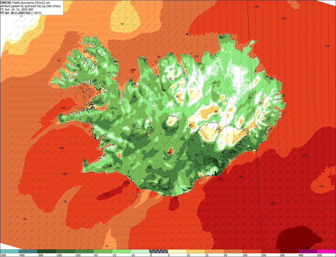This screenshot has height=257, width=336.
Task: Click the magenta legend swatch after 500
Action: tap(327, 251)
